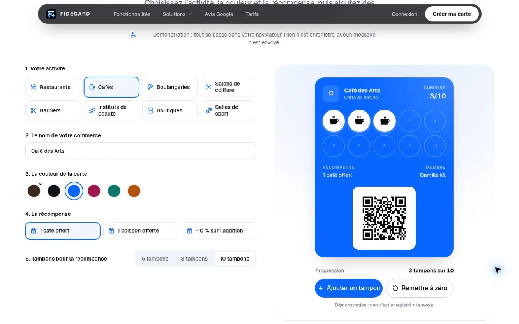Viewport: 519px width, 324px height.
Task: Select the Instituts de beauté sparkle option
Action: click(111, 110)
